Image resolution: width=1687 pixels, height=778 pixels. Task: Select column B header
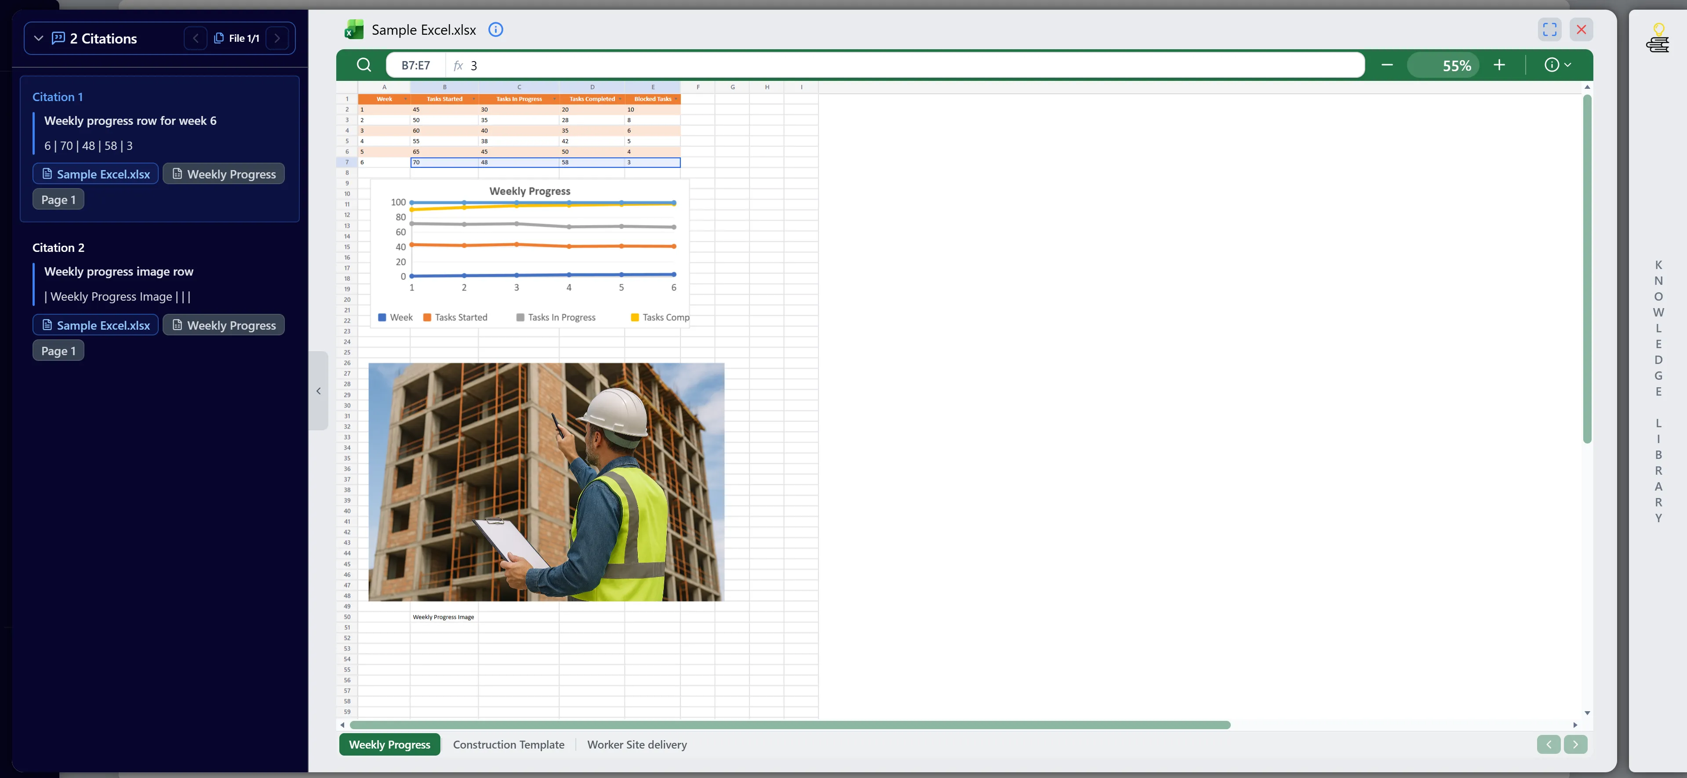[x=445, y=87]
